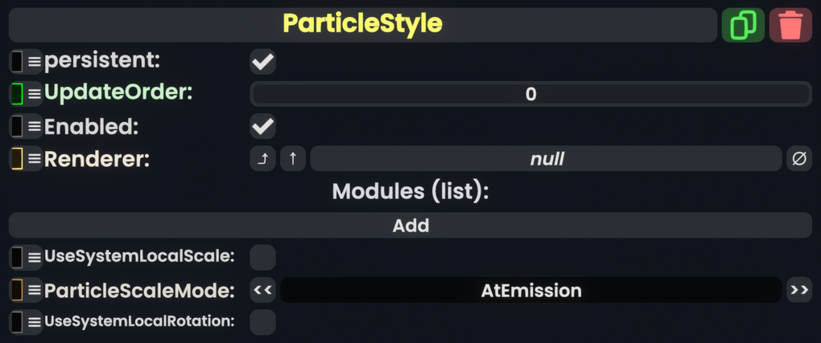This screenshot has height=343, width=821.
Task: Click the yellow color handle beside Renderer
Action: tap(17, 159)
